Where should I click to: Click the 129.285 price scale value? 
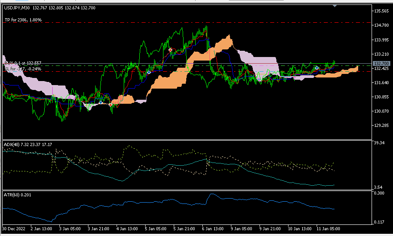(x=381, y=125)
